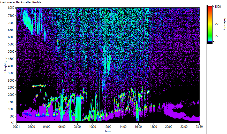Click the 2000 height tick label
The image size is (227, 134).
[x=11, y=95]
